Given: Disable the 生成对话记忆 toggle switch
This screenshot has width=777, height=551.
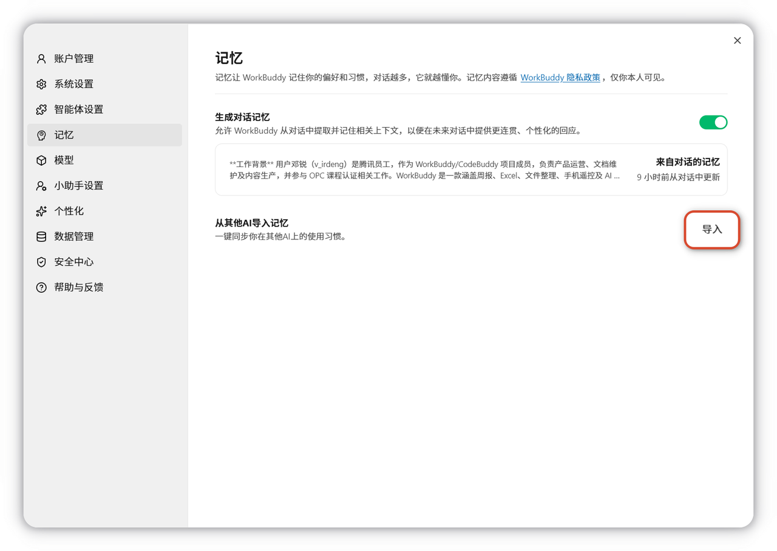Looking at the screenshot, I should pyautogui.click(x=713, y=122).
